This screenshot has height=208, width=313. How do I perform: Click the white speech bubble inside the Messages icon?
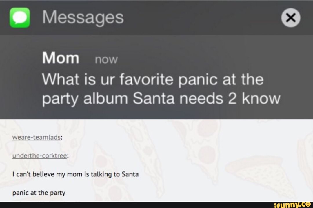20,17
